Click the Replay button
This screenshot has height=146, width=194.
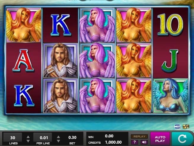click(x=139, y=136)
